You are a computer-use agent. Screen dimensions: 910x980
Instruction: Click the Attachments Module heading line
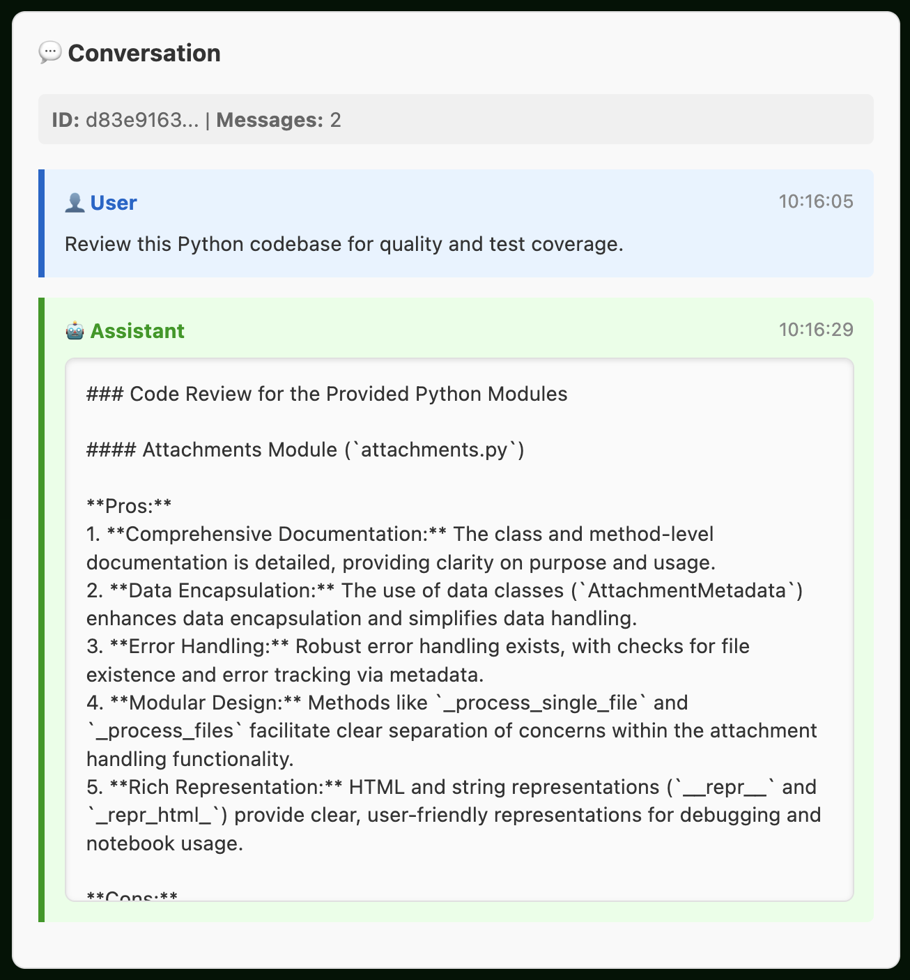pos(305,450)
